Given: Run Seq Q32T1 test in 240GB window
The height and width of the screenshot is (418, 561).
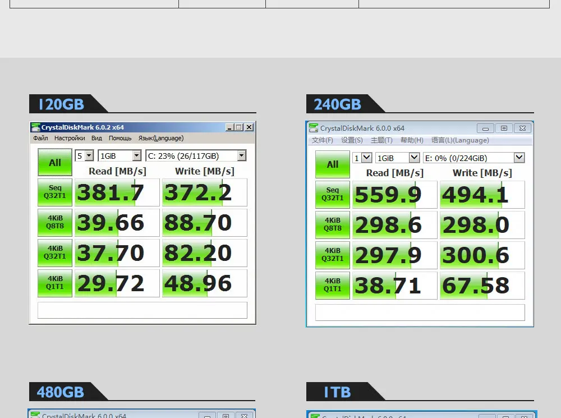Looking at the screenshot, I should tap(332, 194).
